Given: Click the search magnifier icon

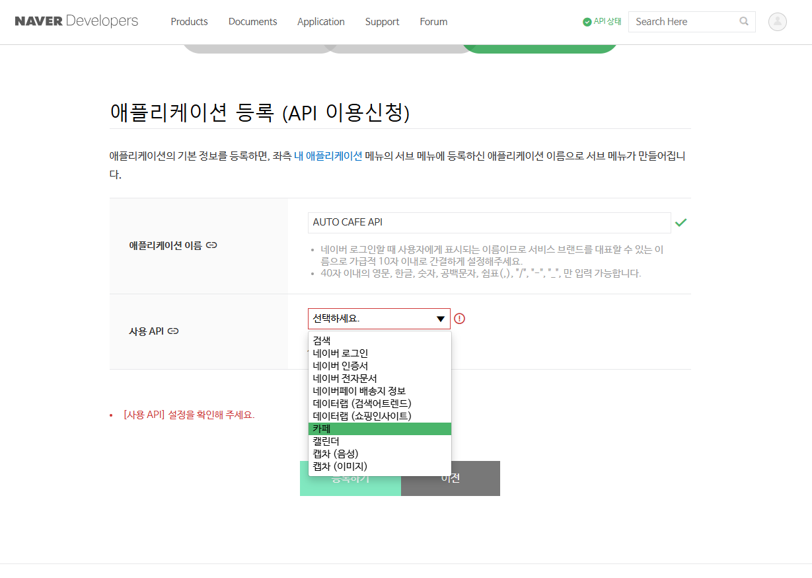Looking at the screenshot, I should (744, 21).
